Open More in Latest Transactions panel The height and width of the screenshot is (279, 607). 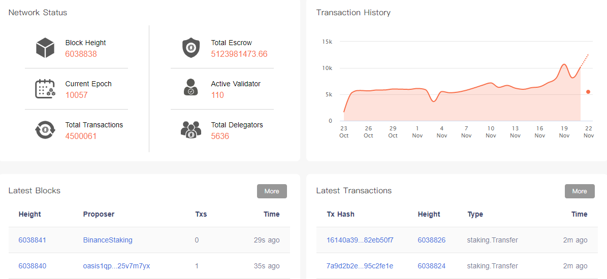[x=580, y=191]
